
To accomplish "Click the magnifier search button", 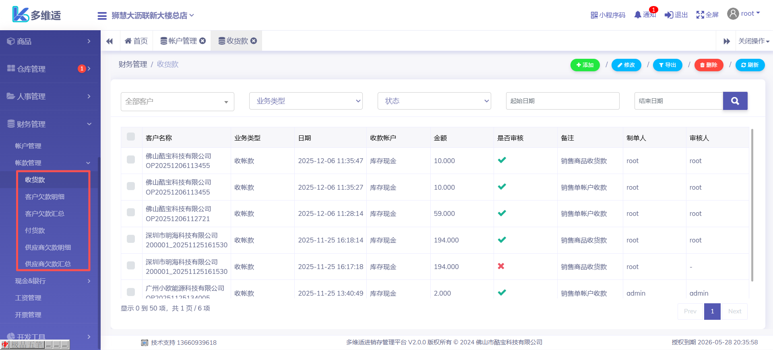I will tap(735, 101).
